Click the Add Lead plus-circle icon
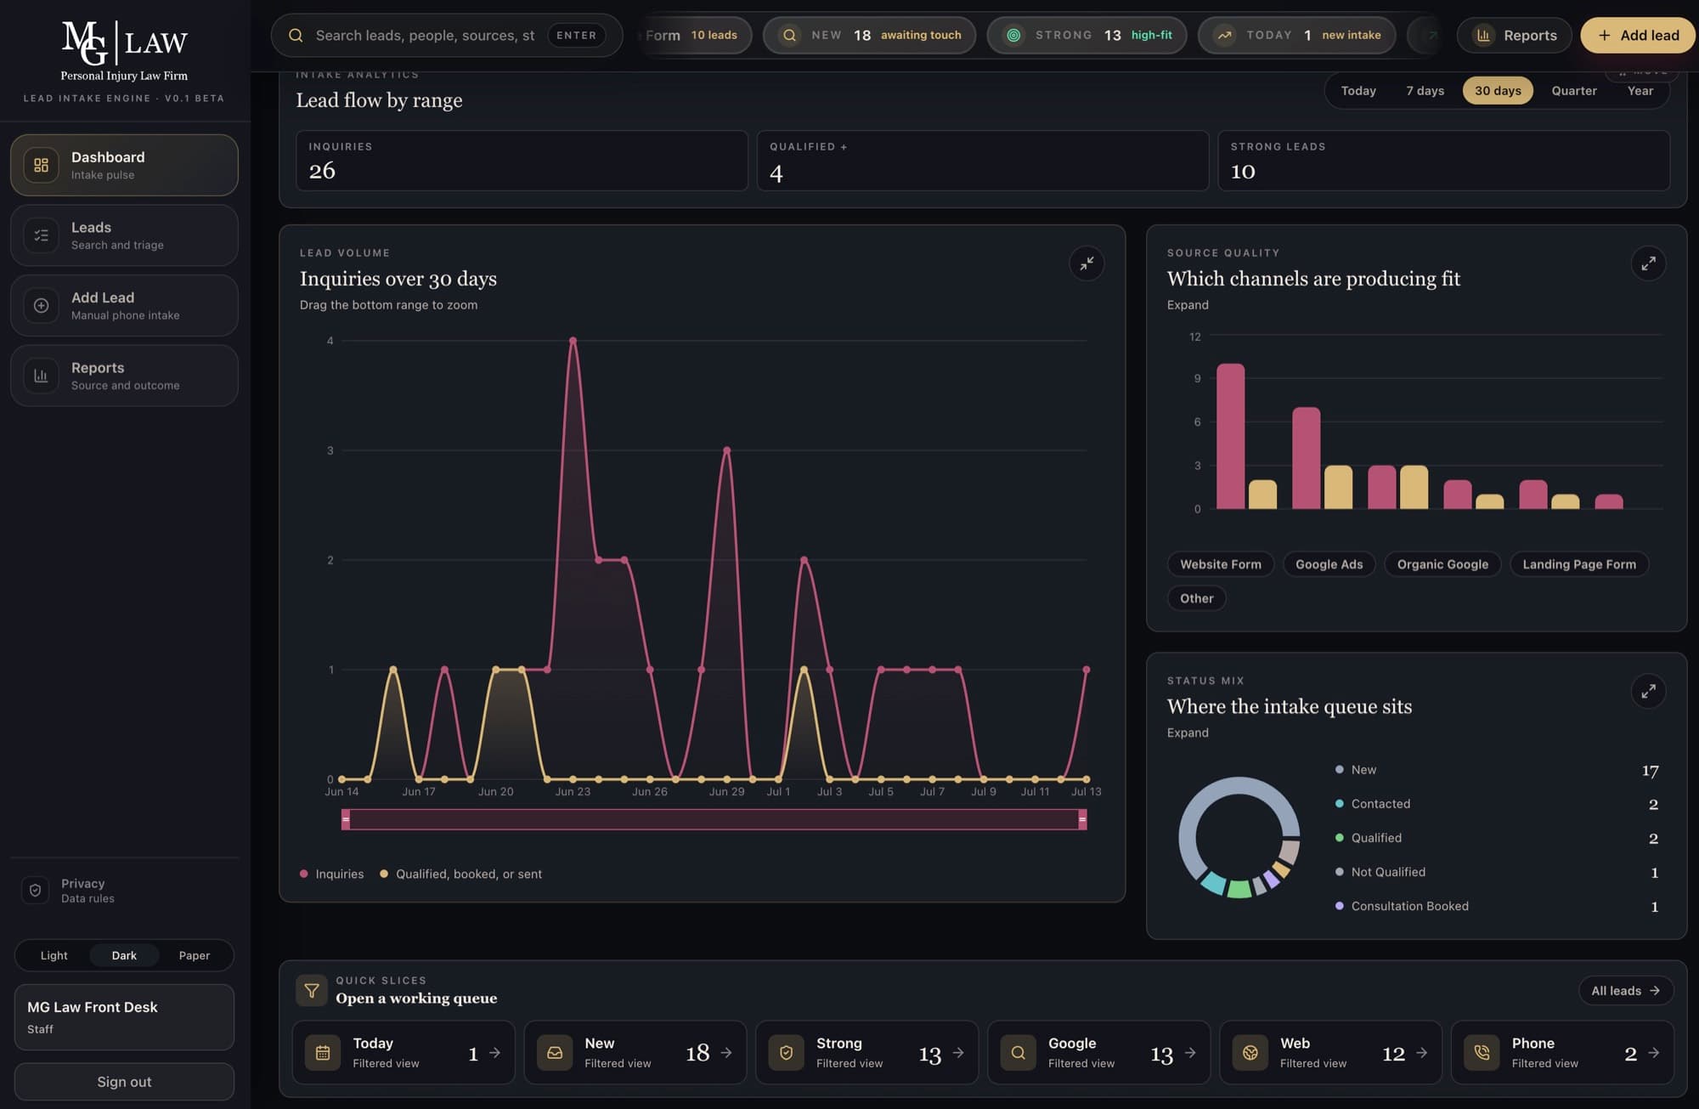Image resolution: width=1699 pixels, height=1109 pixels. click(x=41, y=306)
